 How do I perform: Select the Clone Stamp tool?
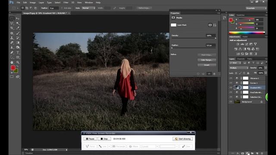pyautogui.click(x=12, y=38)
